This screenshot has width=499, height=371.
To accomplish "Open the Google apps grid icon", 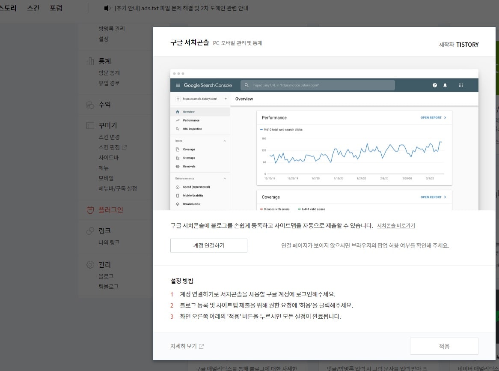I will [461, 85].
